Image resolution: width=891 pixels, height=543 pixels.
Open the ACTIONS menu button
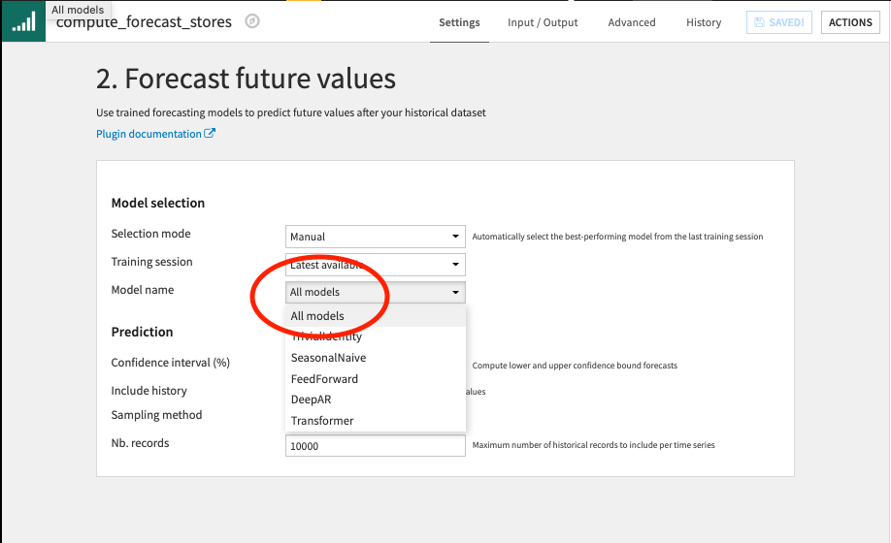tap(850, 22)
